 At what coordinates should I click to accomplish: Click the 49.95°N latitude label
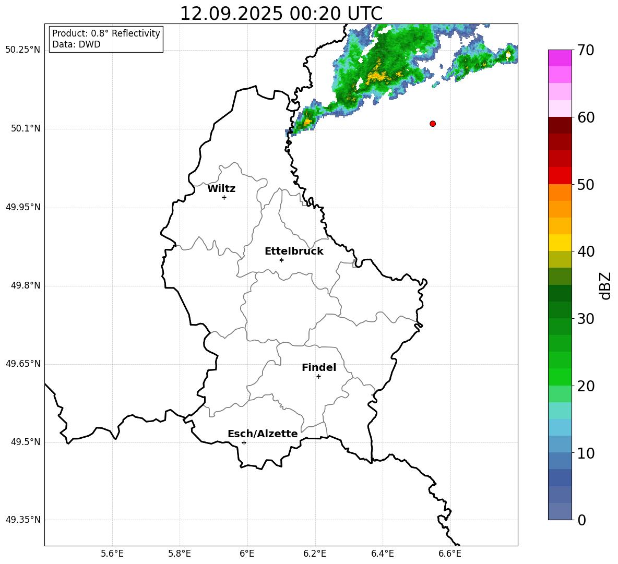coord(23,207)
